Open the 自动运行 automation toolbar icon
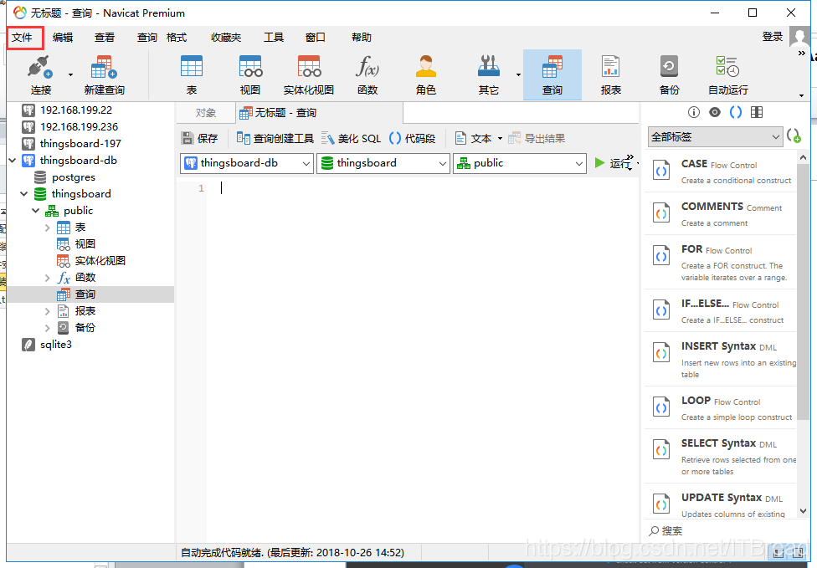The width and height of the screenshot is (817, 568). 728,75
